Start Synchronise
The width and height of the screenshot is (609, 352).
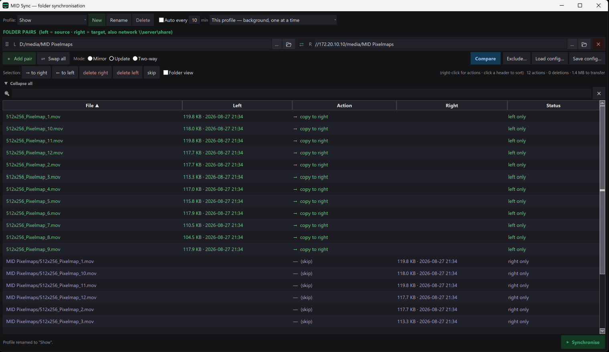point(583,342)
